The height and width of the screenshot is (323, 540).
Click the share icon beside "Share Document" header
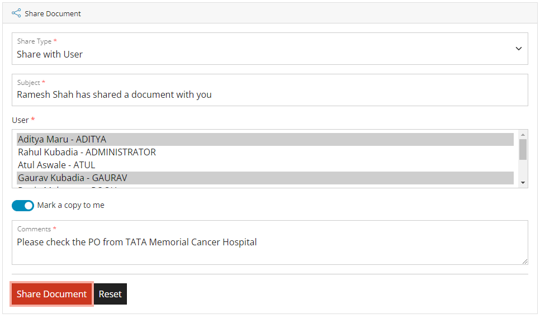[16, 13]
